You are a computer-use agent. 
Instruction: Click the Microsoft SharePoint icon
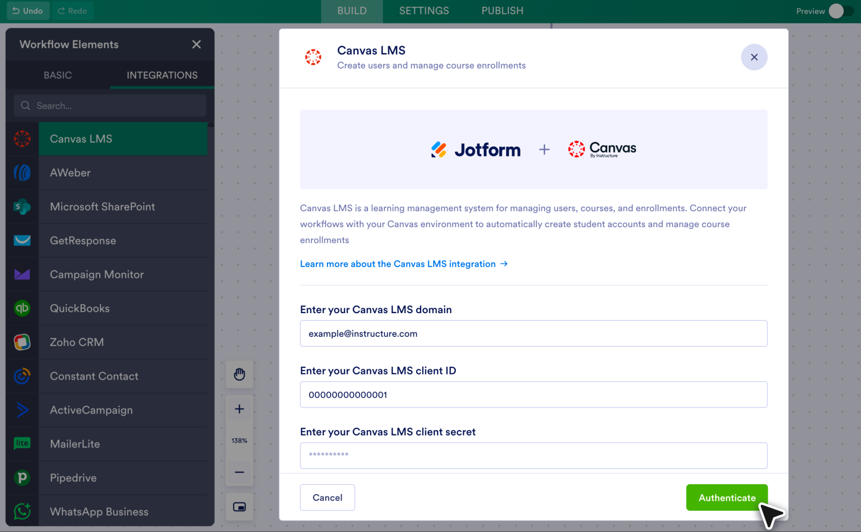pos(22,207)
